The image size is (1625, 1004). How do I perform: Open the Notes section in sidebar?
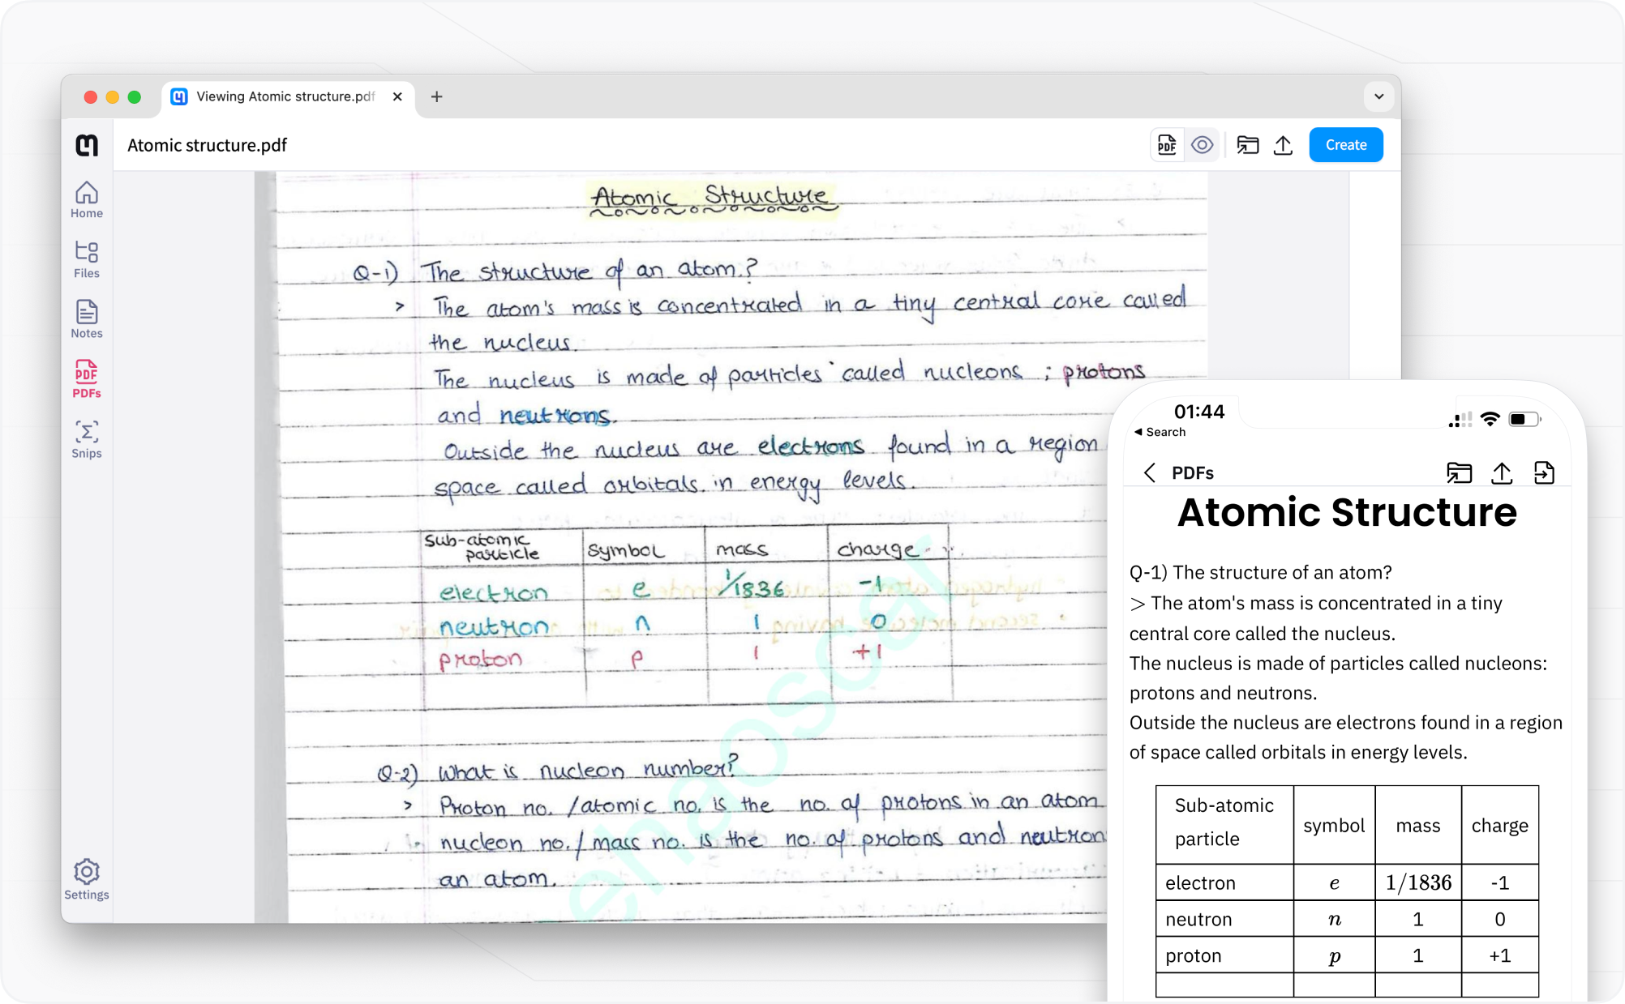coord(87,319)
